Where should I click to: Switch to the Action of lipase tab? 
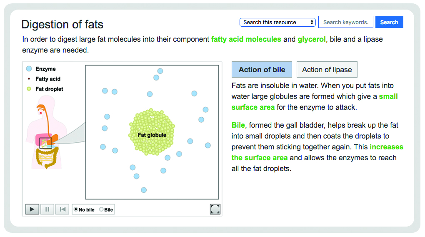pyautogui.click(x=327, y=70)
